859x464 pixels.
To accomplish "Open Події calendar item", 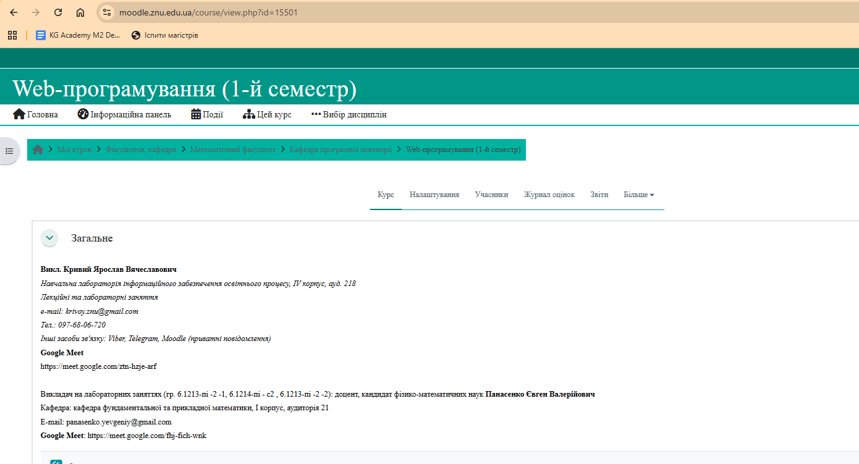I will tap(207, 114).
